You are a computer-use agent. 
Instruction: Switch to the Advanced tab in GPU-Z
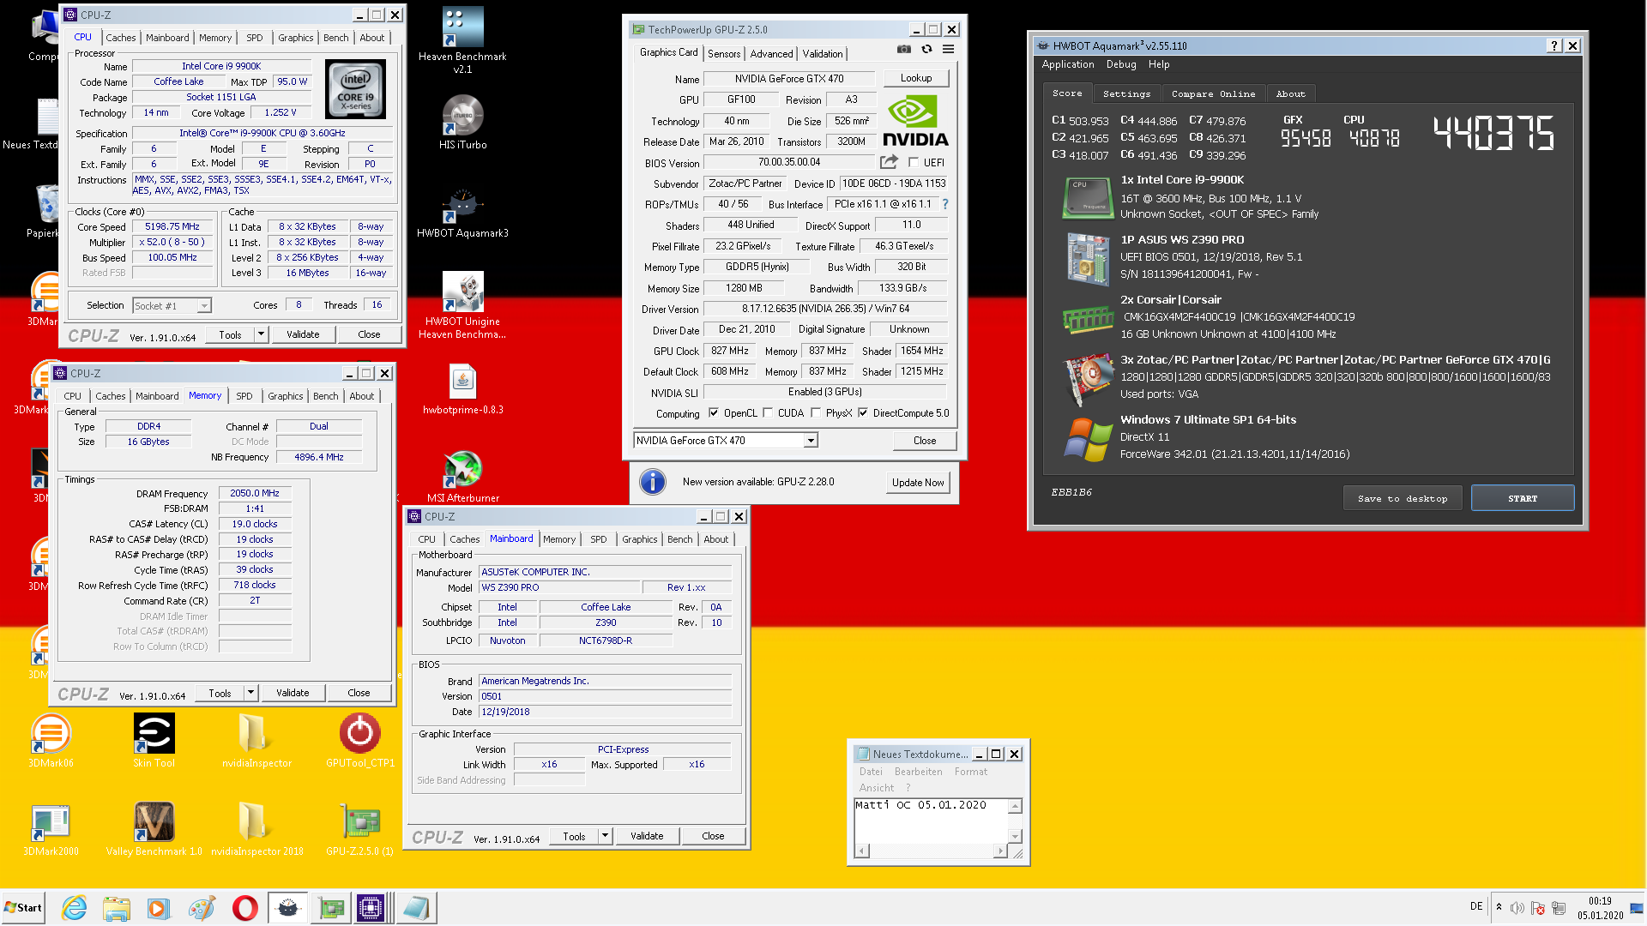point(771,53)
